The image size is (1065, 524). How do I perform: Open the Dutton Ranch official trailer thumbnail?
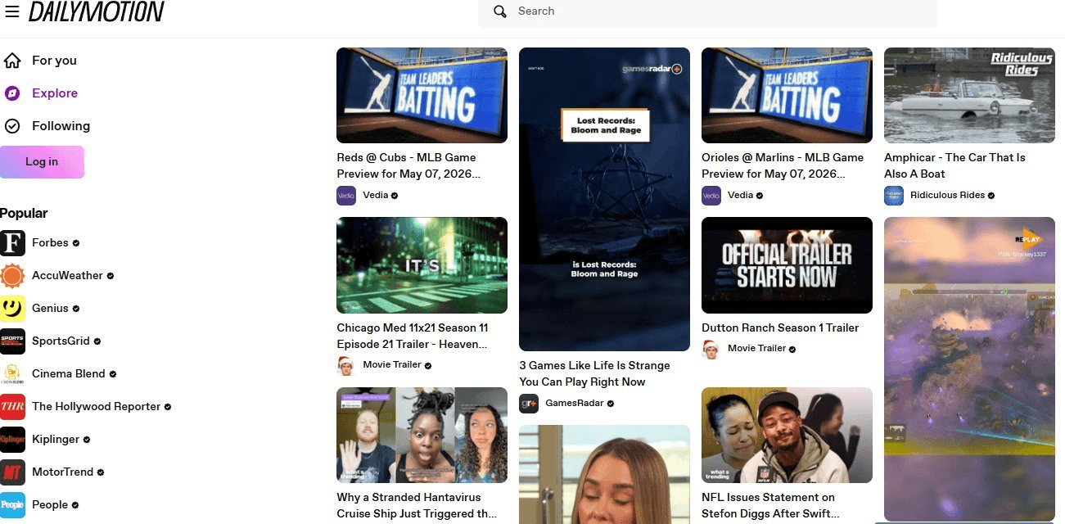(x=787, y=265)
